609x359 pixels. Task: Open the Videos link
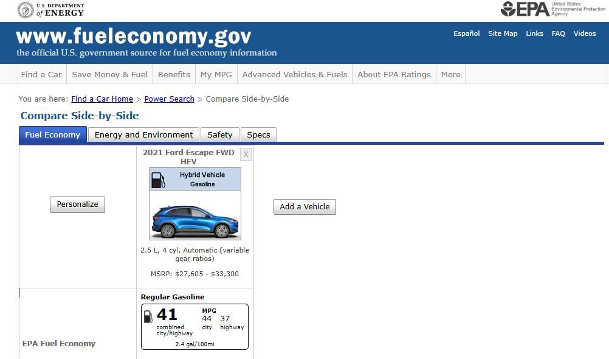click(x=585, y=33)
